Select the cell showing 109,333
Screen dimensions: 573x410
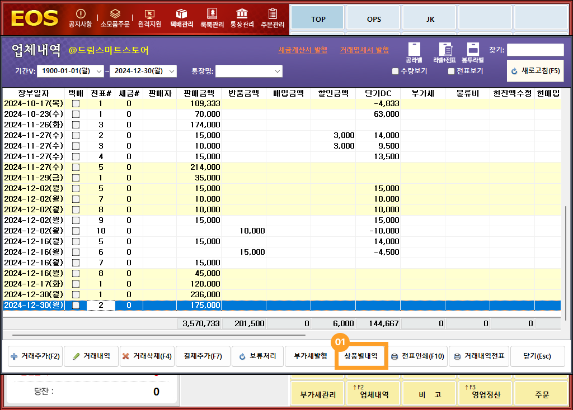tap(199, 103)
